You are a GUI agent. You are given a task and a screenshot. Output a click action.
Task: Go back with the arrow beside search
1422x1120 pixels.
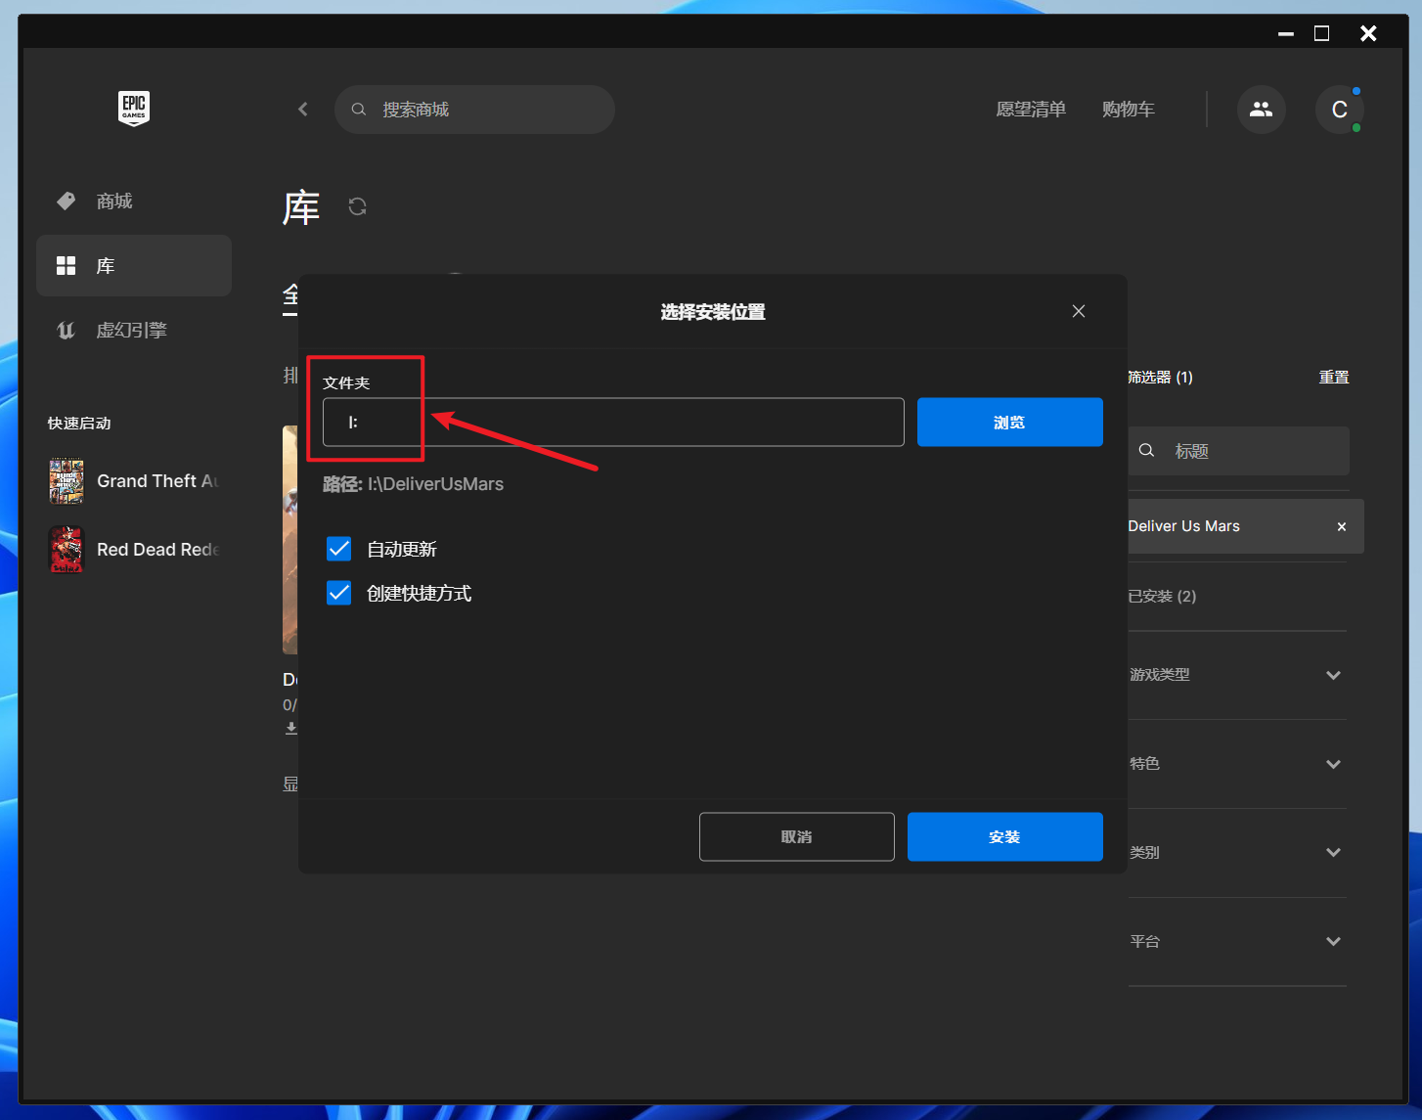click(x=303, y=110)
